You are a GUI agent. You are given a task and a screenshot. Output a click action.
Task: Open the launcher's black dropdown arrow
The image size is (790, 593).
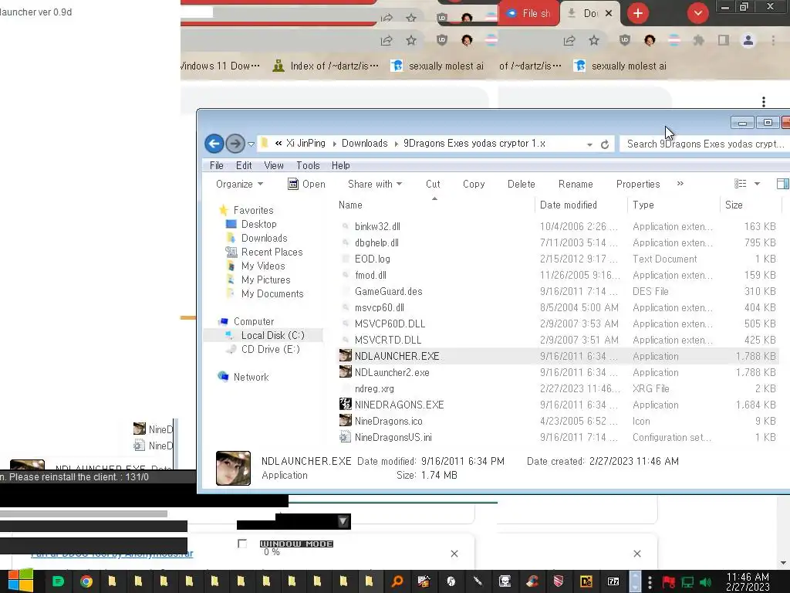click(x=343, y=521)
